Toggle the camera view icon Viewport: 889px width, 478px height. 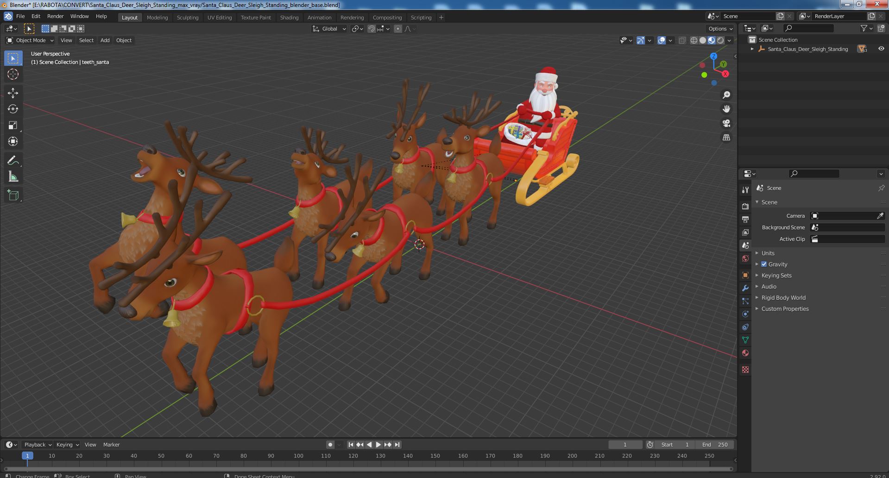pos(726,123)
